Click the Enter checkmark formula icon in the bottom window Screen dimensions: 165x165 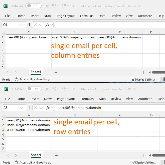41,108
